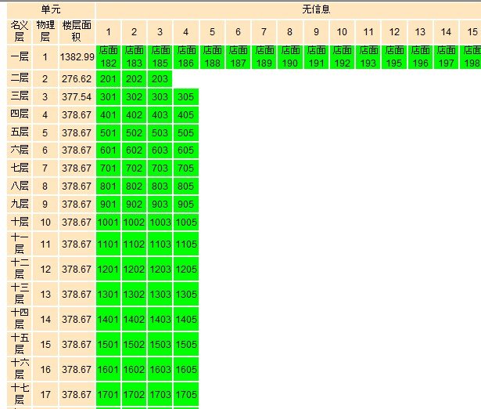
Task: Select room 305 on third floor
Action: click(185, 97)
